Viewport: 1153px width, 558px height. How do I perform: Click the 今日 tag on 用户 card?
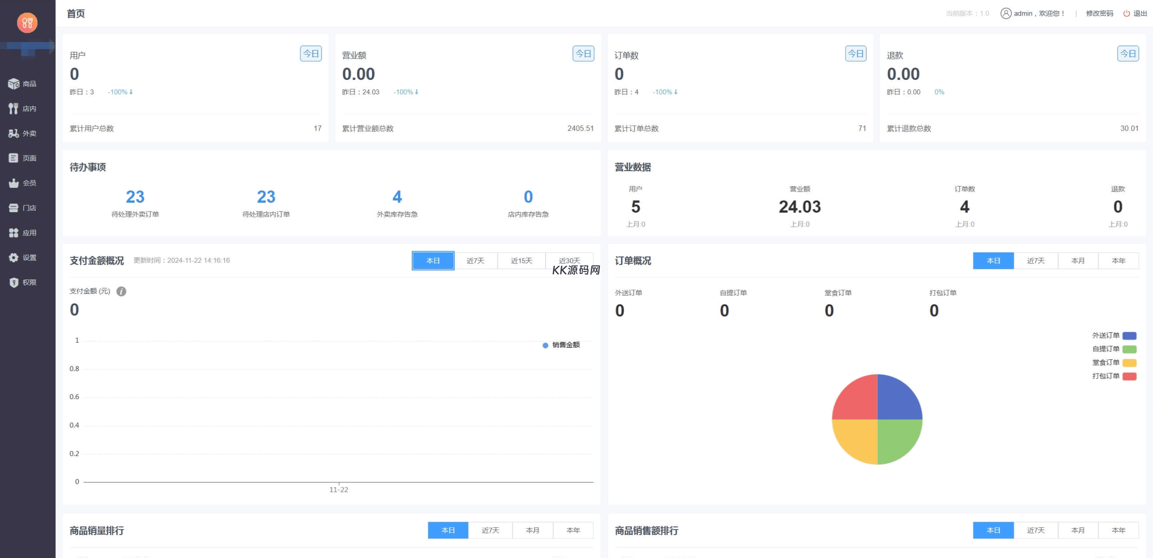[x=311, y=54]
